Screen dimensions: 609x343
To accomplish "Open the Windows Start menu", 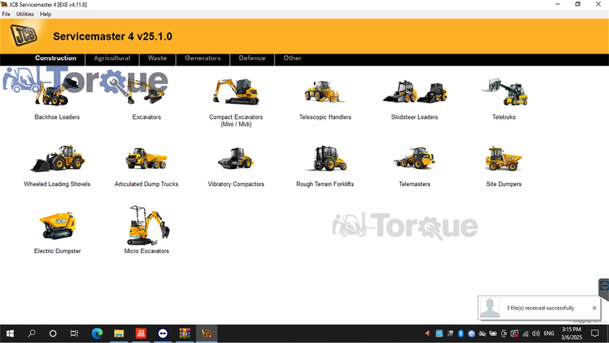I will click(x=10, y=334).
